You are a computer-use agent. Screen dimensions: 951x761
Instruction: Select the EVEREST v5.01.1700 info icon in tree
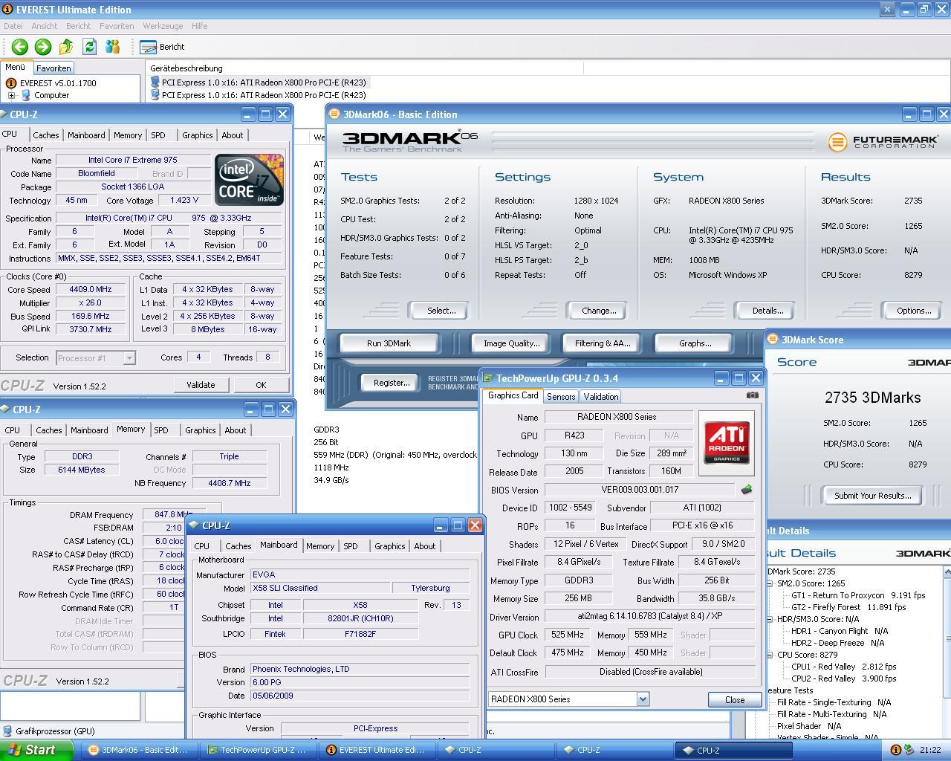[12, 83]
